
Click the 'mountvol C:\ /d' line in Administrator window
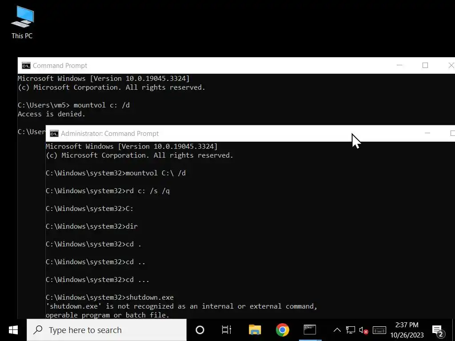(x=116, y=173)
